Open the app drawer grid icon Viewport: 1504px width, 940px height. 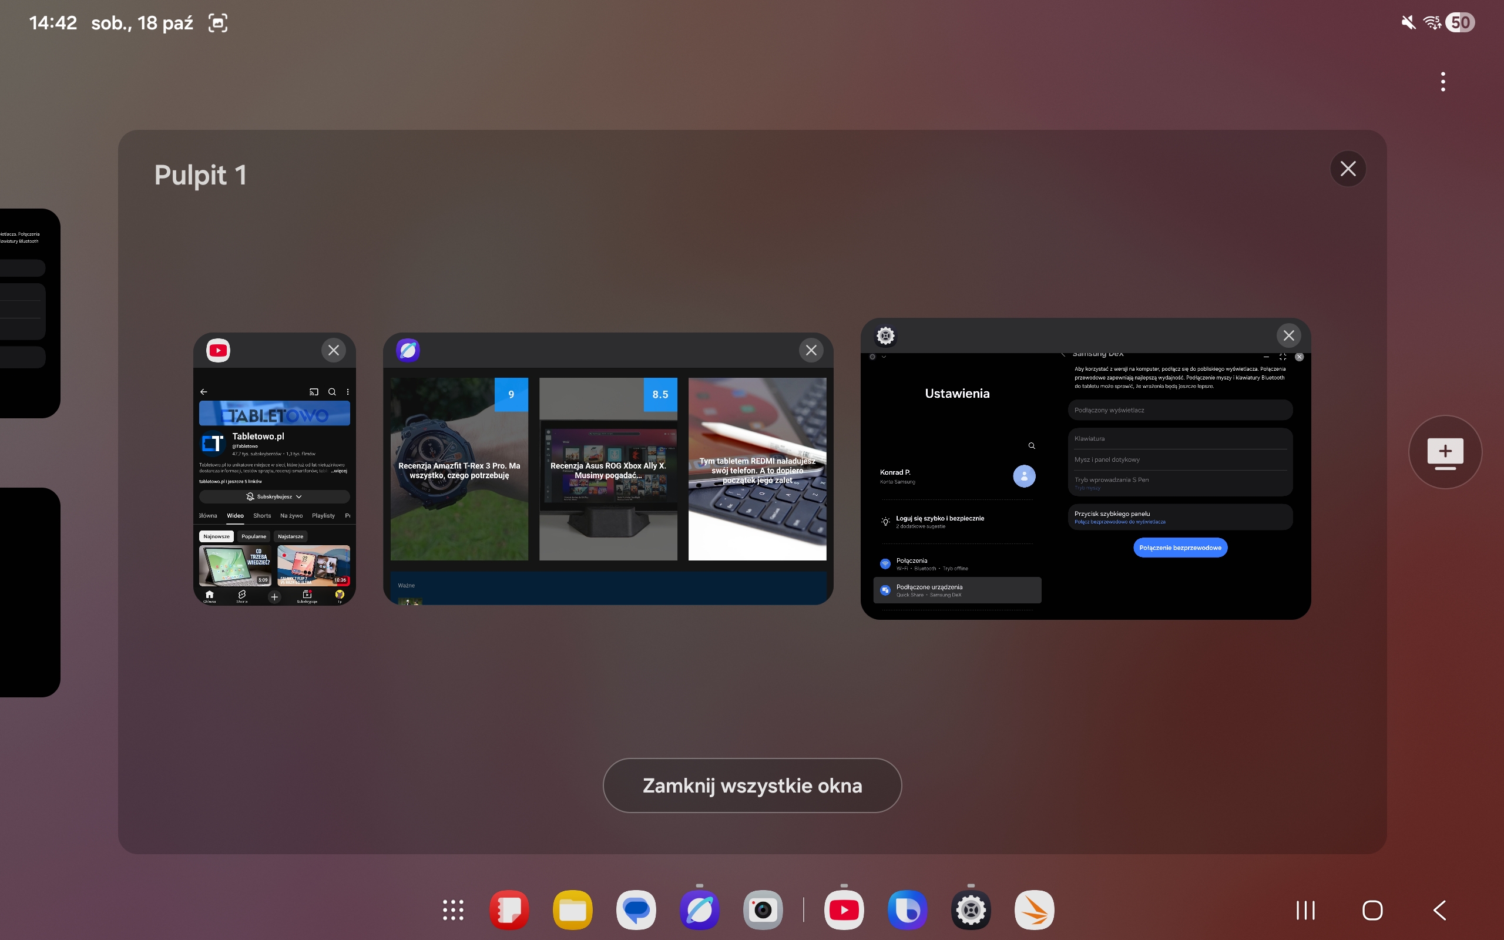(x=453, y=910)
